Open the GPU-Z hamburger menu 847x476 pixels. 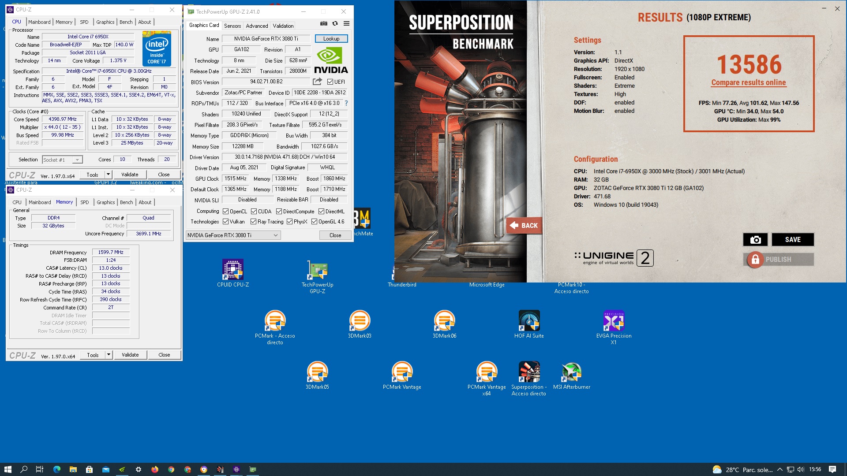(347, 23)
